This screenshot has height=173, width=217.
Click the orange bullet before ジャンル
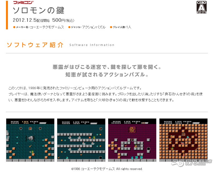tap(69, 27)
